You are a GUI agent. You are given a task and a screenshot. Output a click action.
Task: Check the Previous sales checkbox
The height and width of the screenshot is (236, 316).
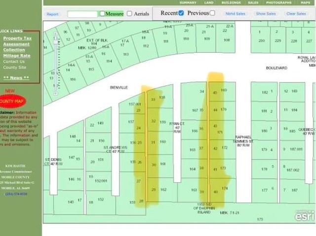pos(212,13)
